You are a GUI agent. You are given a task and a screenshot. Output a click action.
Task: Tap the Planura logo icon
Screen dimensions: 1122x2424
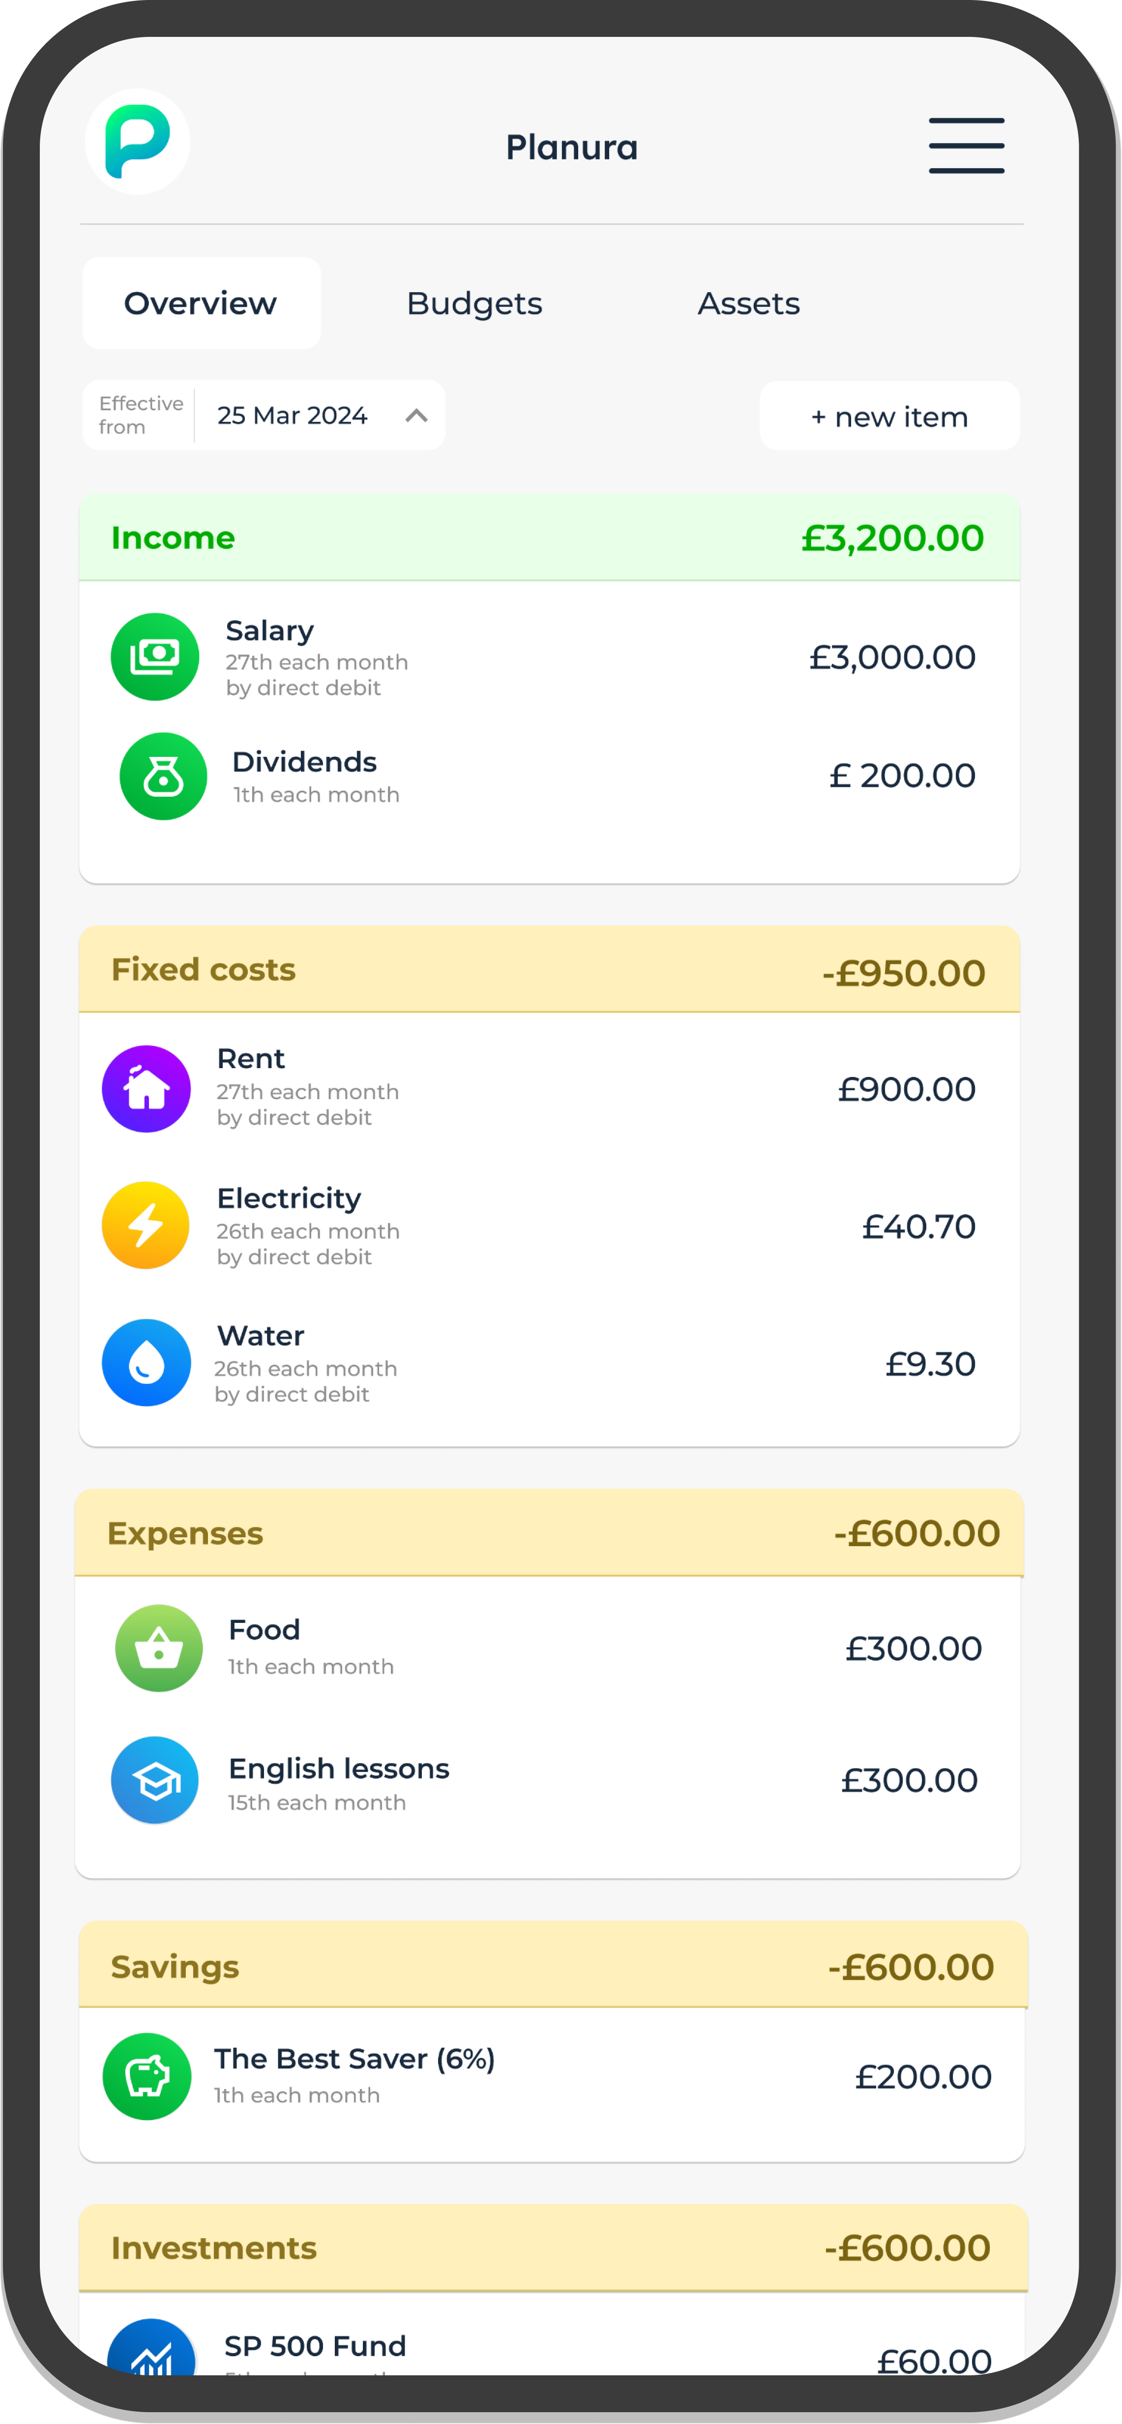pyautogui.click(x=137, y=142)
